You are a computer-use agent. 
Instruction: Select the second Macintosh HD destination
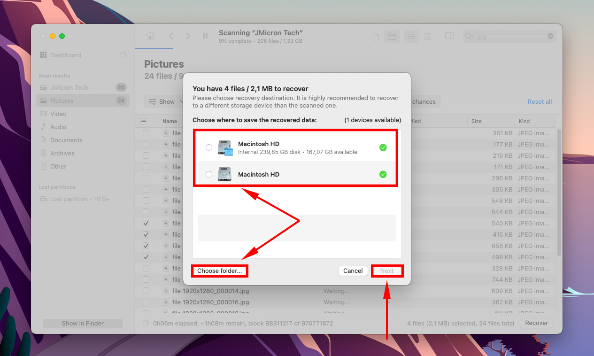tap(208, 174)
